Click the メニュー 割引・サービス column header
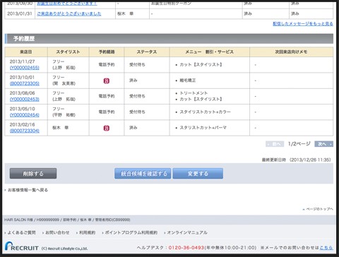Viewport: 339px width, 257px height. [x=209, y=52]
